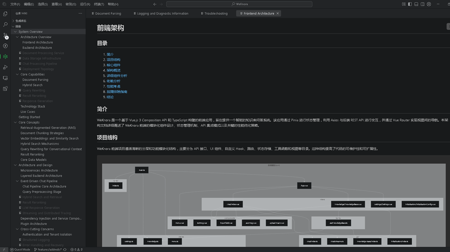Open Plugin Architecture wiki page
This screenshot has width=450, height=252.
[x=33, y=224]
